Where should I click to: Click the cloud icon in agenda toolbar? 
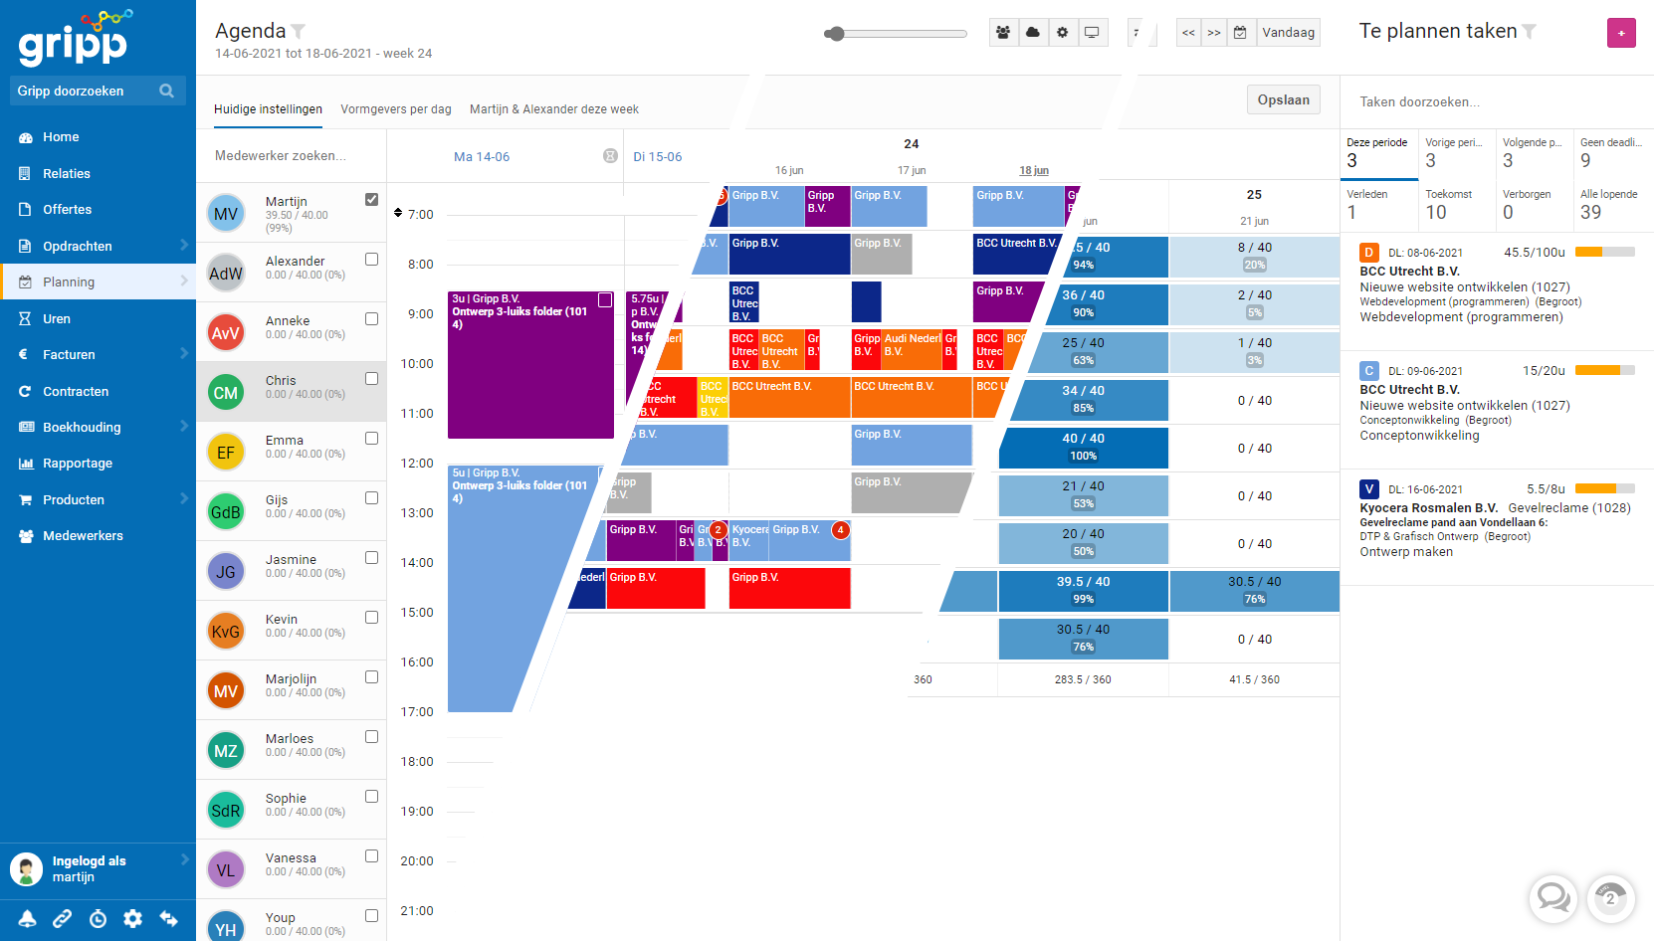(x=1033, y=33)
